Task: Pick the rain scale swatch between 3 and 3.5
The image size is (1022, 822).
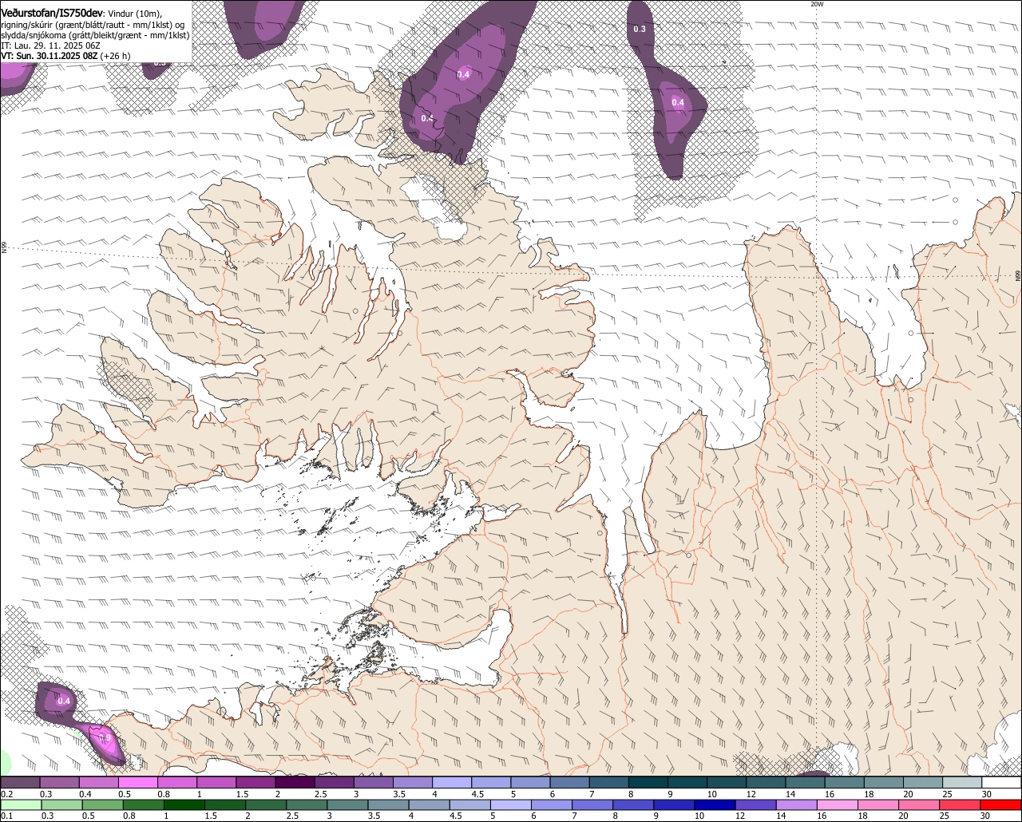Action: 347,805
